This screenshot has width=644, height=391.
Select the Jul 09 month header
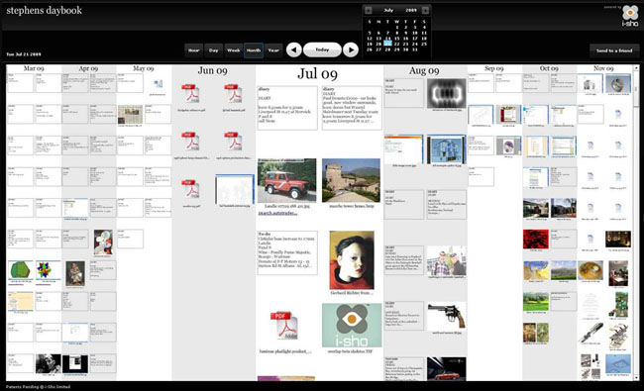point(317,73)
